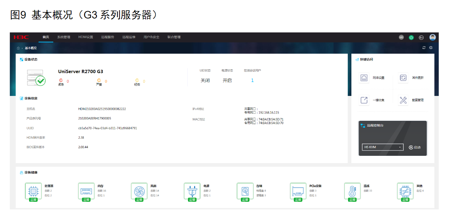The height and width of the screenshot is (218, 449).
Task: Click shared port MAC 74:EA:CB:5A:5D:71
Action: pyautogui.click(x=271, y=119)
